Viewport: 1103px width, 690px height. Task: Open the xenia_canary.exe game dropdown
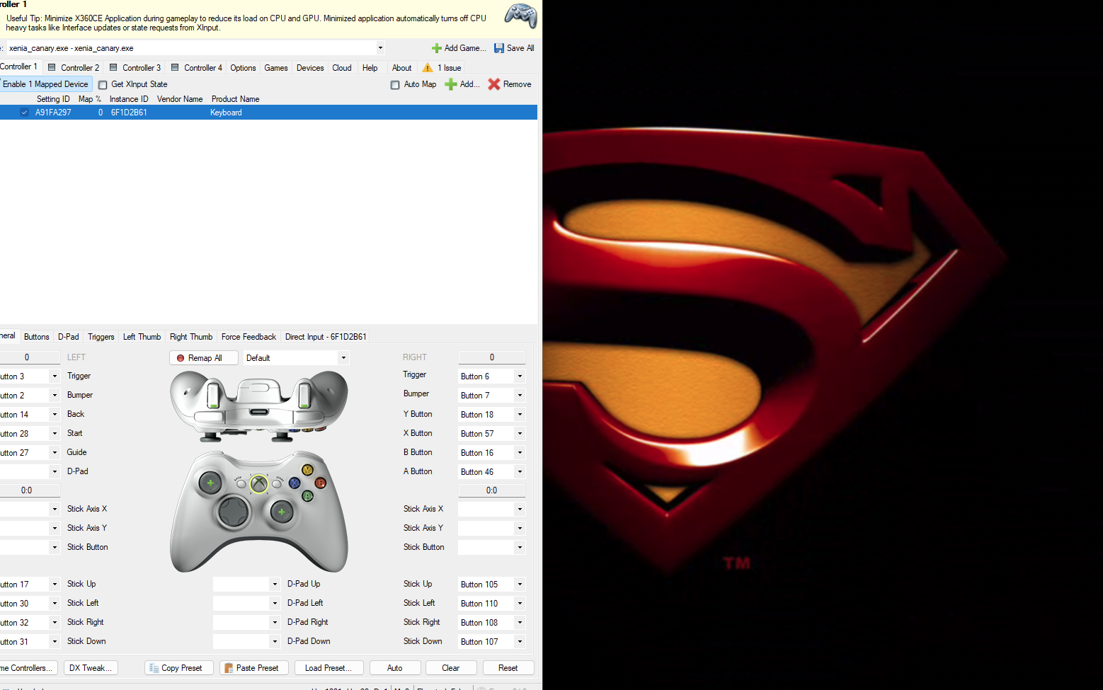pos(380,48)
